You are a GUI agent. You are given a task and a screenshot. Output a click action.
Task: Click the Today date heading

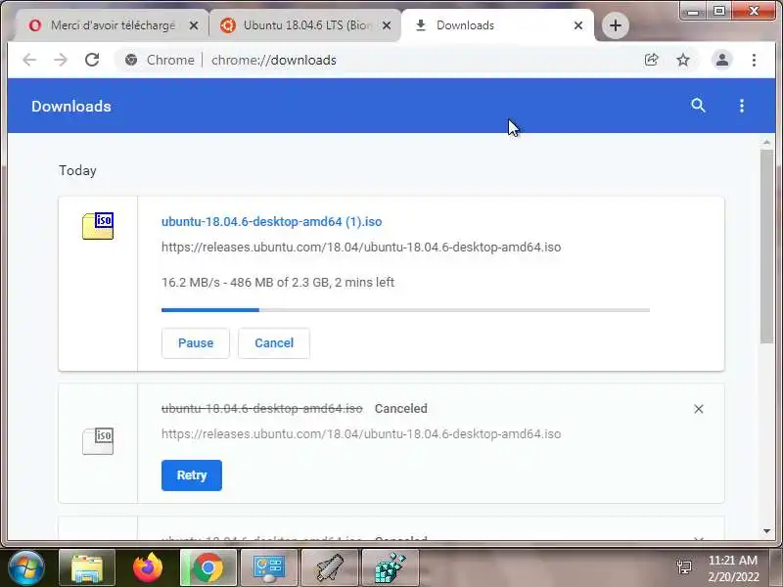point(77,170)
